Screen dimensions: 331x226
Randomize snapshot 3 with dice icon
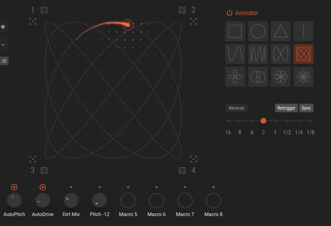tap(44, 170)
